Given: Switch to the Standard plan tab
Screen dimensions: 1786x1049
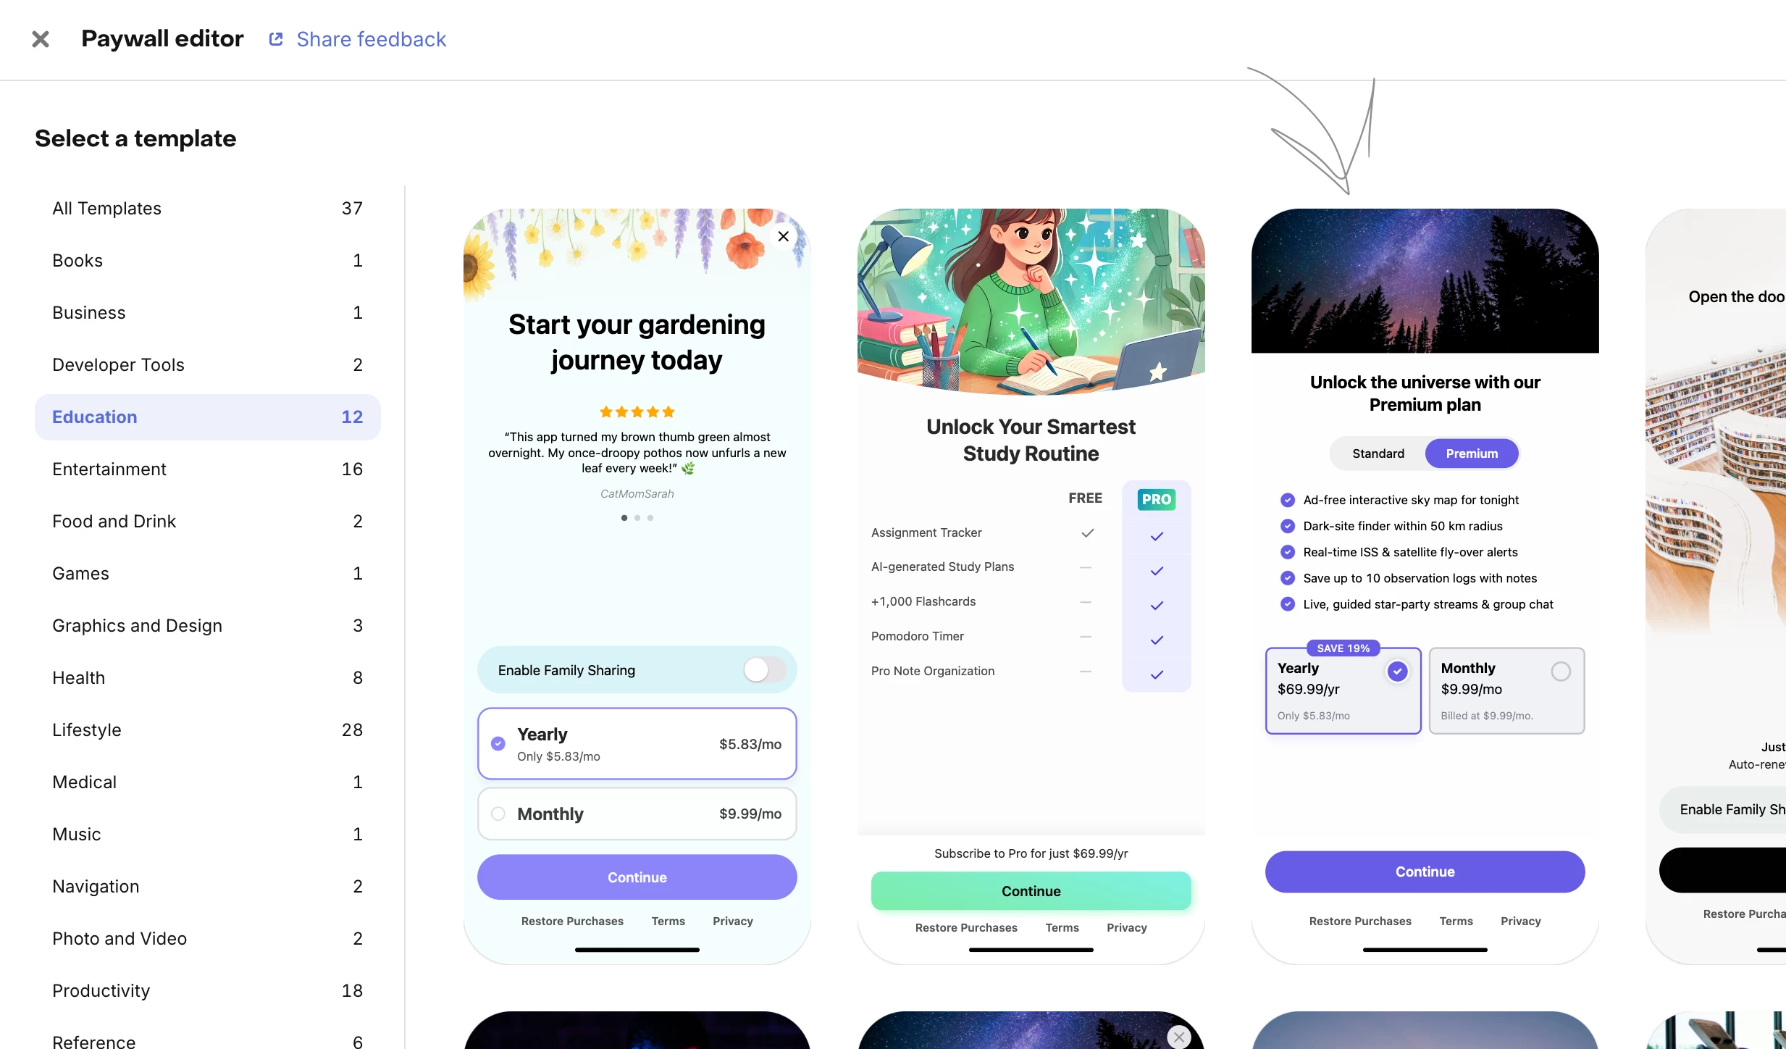Looking at the screenshot, I should tap(1378, 454).
